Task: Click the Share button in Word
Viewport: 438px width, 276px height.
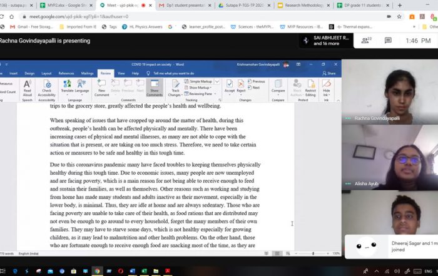Action: (x=329, y=73)
